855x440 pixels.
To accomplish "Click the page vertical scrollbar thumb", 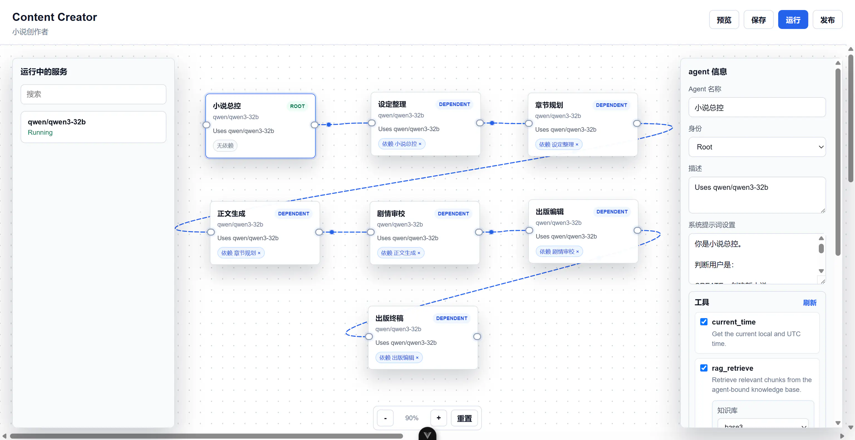I will (x=850, y=118).
